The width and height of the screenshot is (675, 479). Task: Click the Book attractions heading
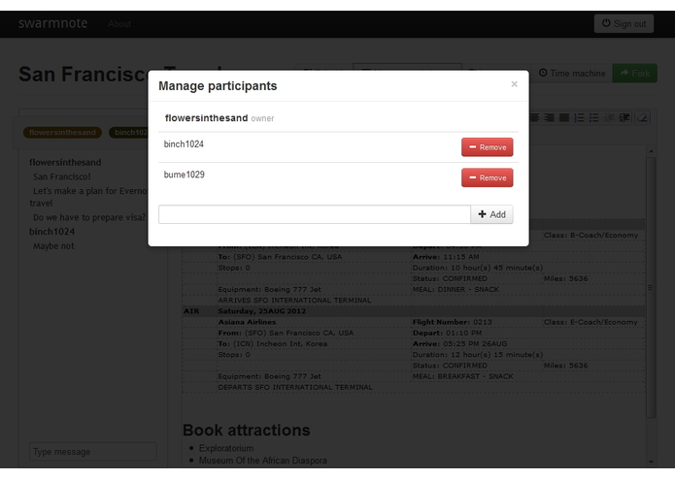[247, 430]
